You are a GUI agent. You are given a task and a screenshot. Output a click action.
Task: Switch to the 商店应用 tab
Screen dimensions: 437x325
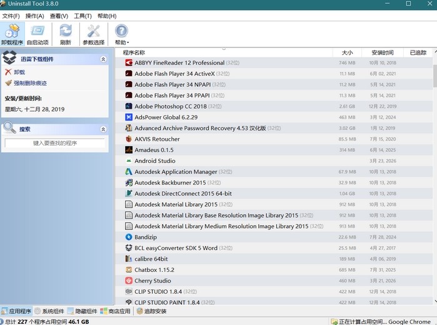[115, 311]
